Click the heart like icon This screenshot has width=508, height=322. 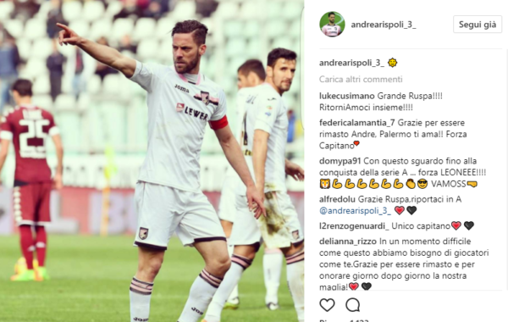point(327,305)
